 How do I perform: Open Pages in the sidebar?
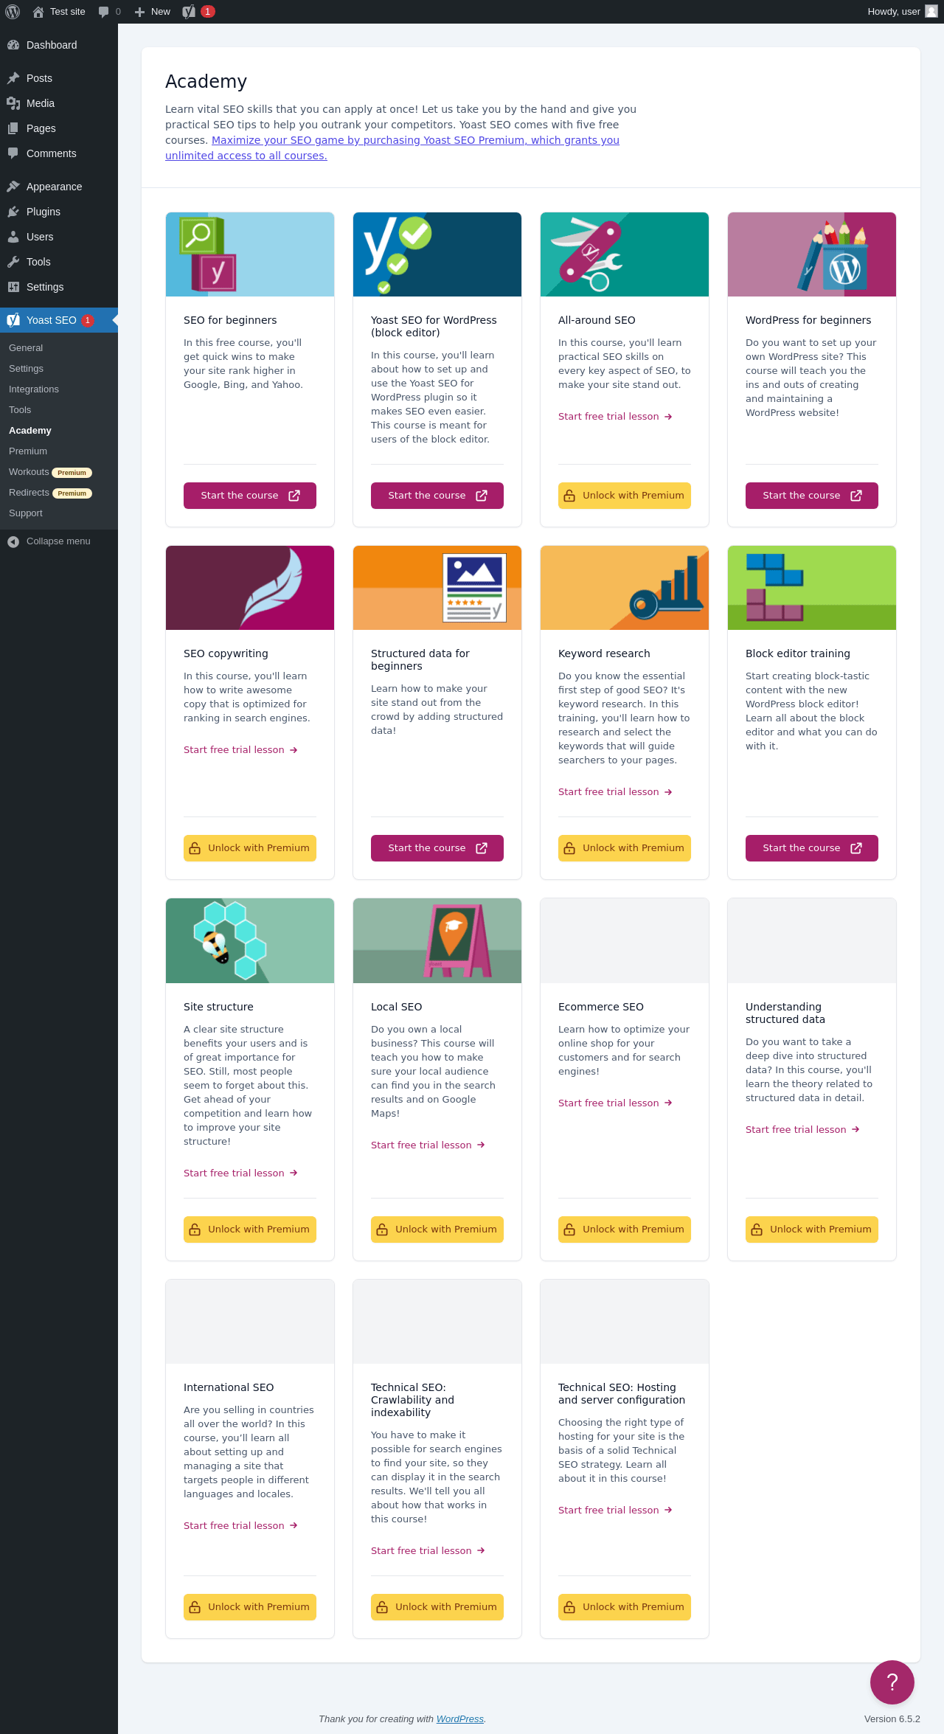59,128
